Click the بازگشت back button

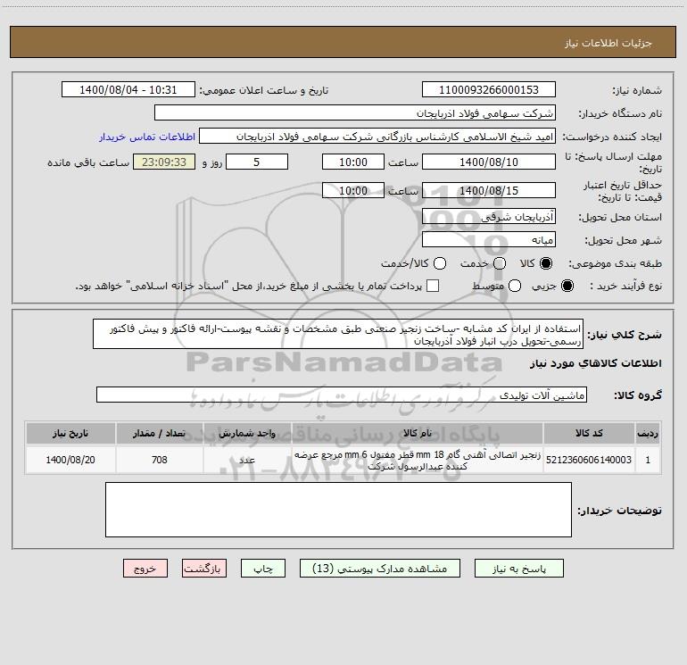click(x=204, y=569)
